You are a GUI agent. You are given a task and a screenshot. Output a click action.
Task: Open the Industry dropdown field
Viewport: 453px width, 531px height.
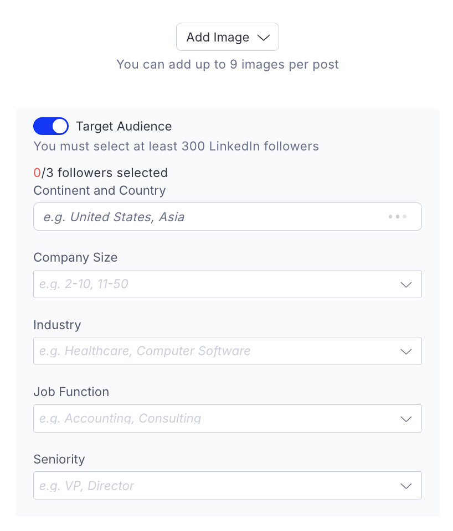point(216,351)
